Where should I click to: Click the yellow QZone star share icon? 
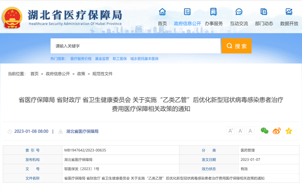[x=288, y=131]
